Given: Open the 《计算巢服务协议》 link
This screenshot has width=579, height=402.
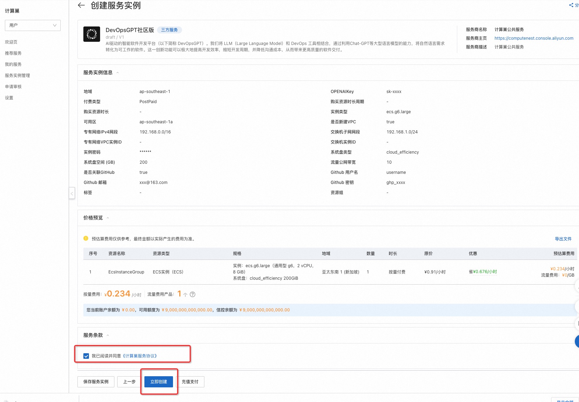Looking at the screenshot, I should (140, 356).
